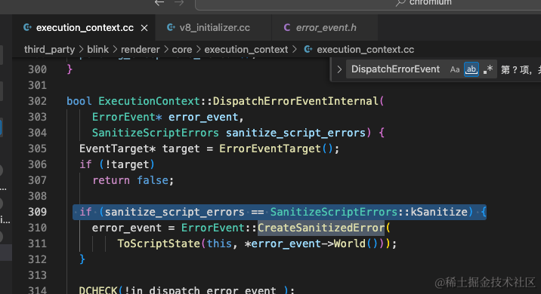
Task: Click third_party breadcrumb segment
Action: (x=49, y=50)
